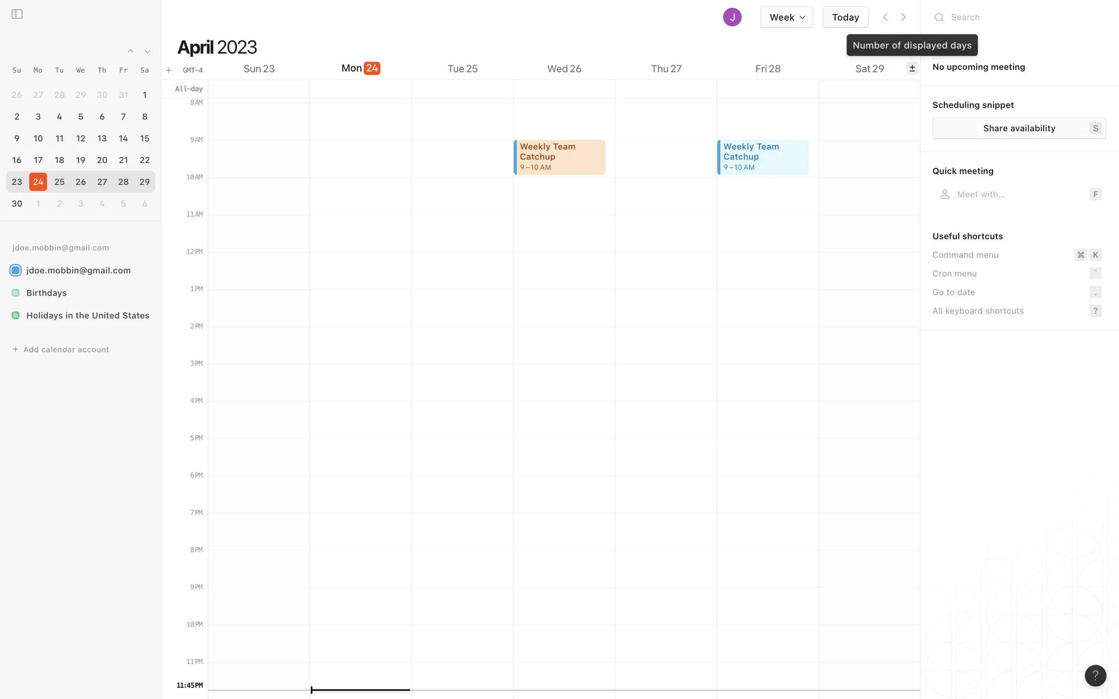Click the purple J profile avatar
The image size is (1119, 699).
pyautogui.click(x=732, y=17)
